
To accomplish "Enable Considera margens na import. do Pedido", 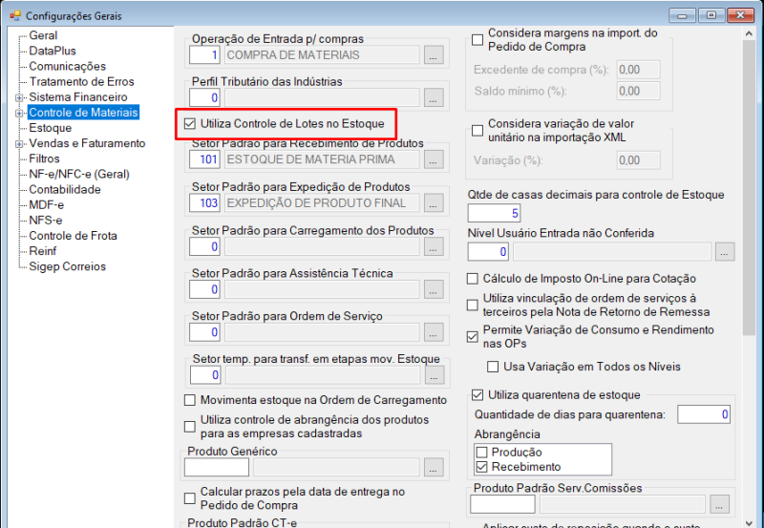I will click(x=477, y=40).
